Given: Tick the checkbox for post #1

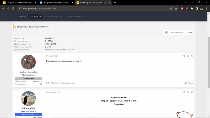Looking at the screenshot, I should [48, 83].
